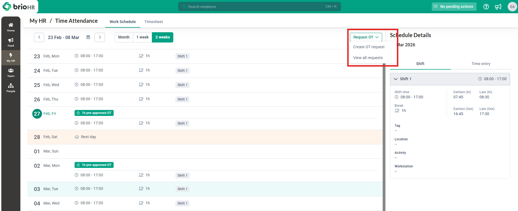Screen dimensions: 518x211
Task: Open the Team sidebar icon
Action: click(11, 73)
